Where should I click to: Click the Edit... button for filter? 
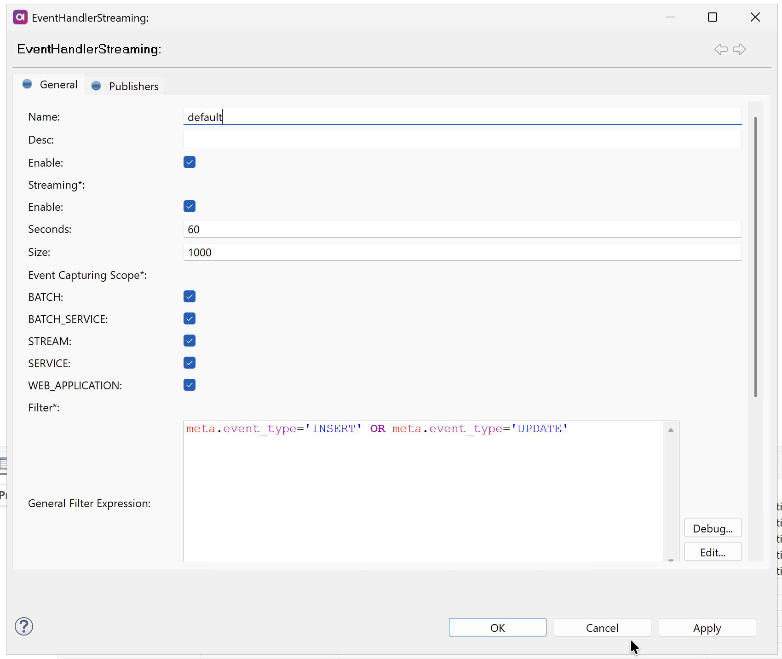(713, 552)
